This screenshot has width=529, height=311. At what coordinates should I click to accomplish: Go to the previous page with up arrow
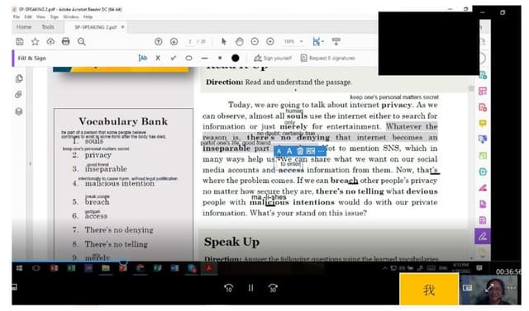pos(158,41)
